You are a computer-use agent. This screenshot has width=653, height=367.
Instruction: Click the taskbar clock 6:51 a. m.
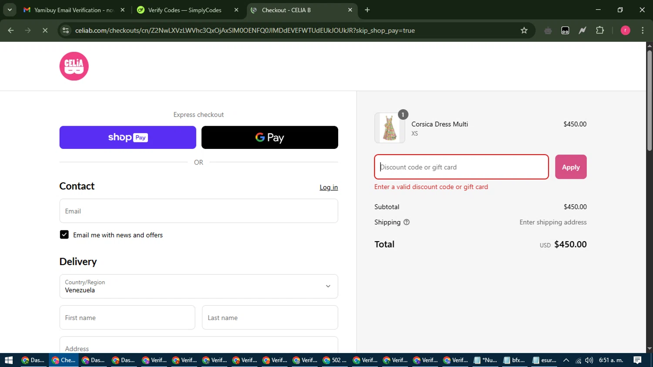(611, 360)
